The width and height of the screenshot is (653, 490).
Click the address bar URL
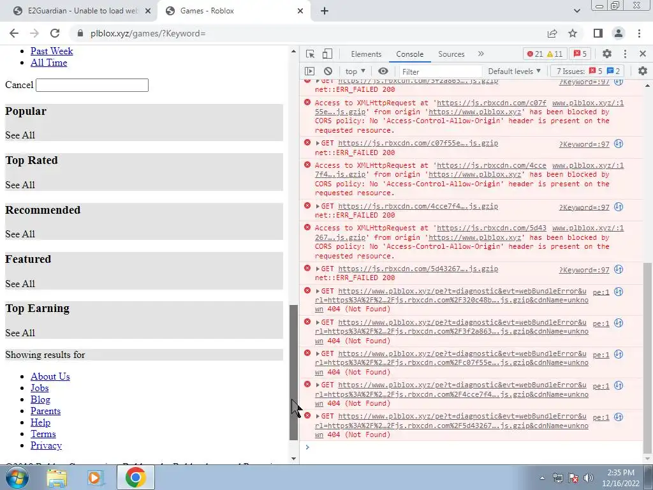[x=148, y=33]
